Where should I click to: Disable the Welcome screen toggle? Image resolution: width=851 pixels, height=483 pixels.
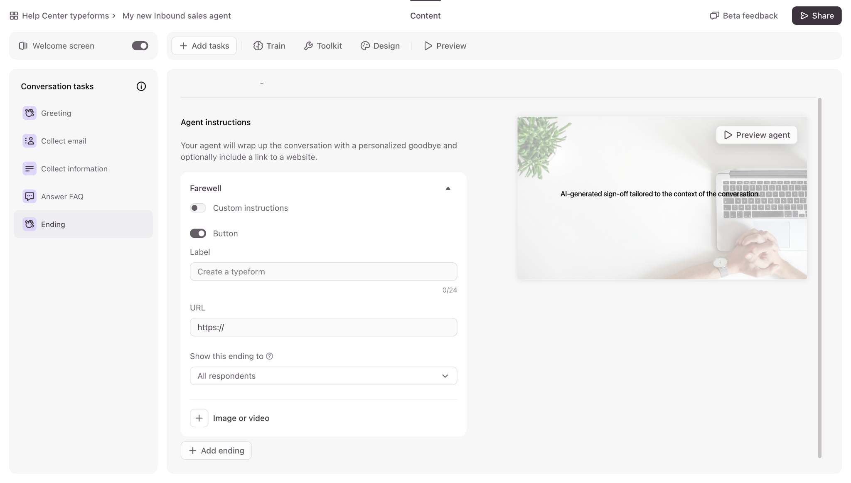pos(140,46)
